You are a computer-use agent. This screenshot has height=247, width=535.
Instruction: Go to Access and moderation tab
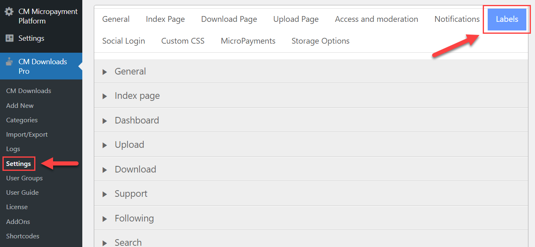click(x=377, y=19)
